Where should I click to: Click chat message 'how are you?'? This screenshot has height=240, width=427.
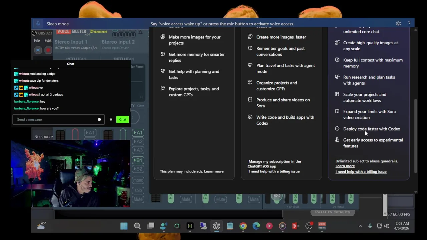click(x=49, y=108)
